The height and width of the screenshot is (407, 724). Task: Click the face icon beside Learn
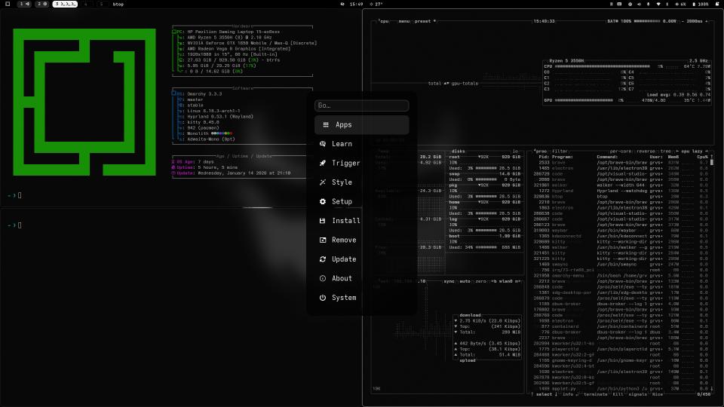tap(323, 144)
